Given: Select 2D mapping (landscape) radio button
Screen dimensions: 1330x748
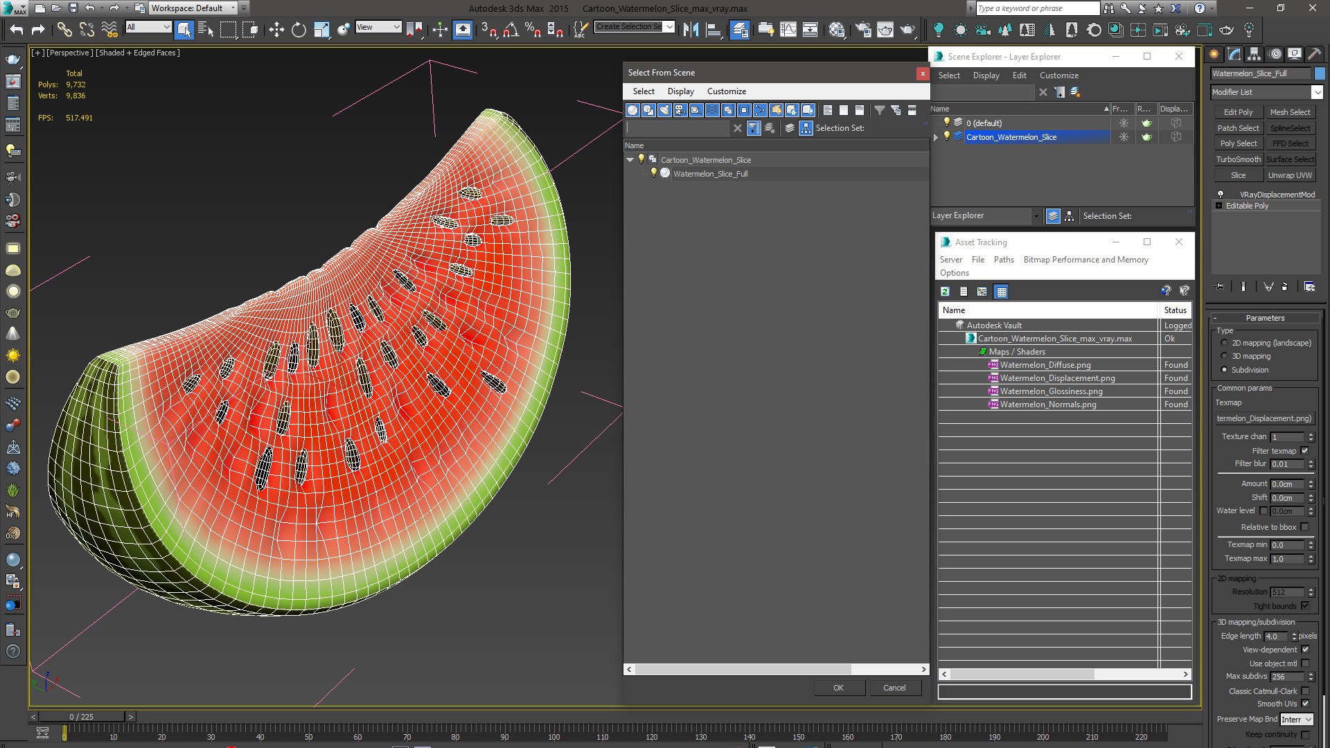Looking at the screenshot, I should [x=1224, y=343].
